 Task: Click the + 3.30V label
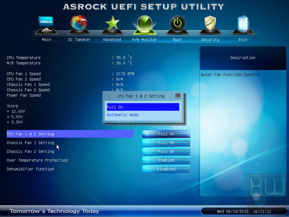click(x=15, y=122)
